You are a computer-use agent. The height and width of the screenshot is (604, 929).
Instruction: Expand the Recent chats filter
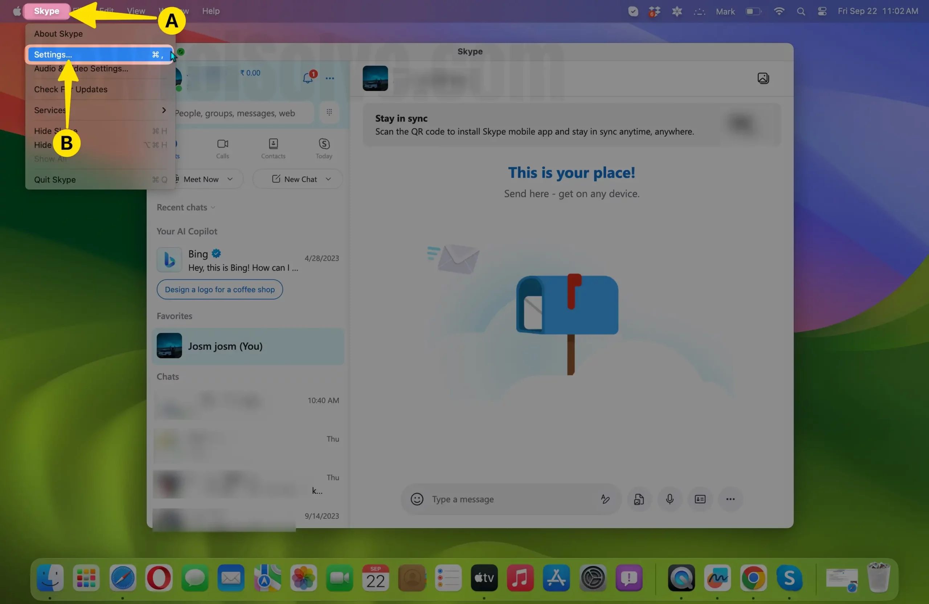click(186, 207)
